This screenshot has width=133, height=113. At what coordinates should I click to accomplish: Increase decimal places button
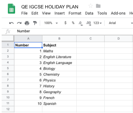[x=88, y=23]
